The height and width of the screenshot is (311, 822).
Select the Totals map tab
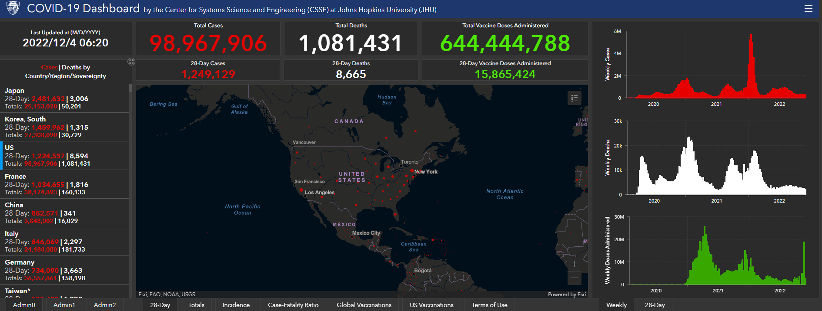pyautogui.click(x=196, y=305)
